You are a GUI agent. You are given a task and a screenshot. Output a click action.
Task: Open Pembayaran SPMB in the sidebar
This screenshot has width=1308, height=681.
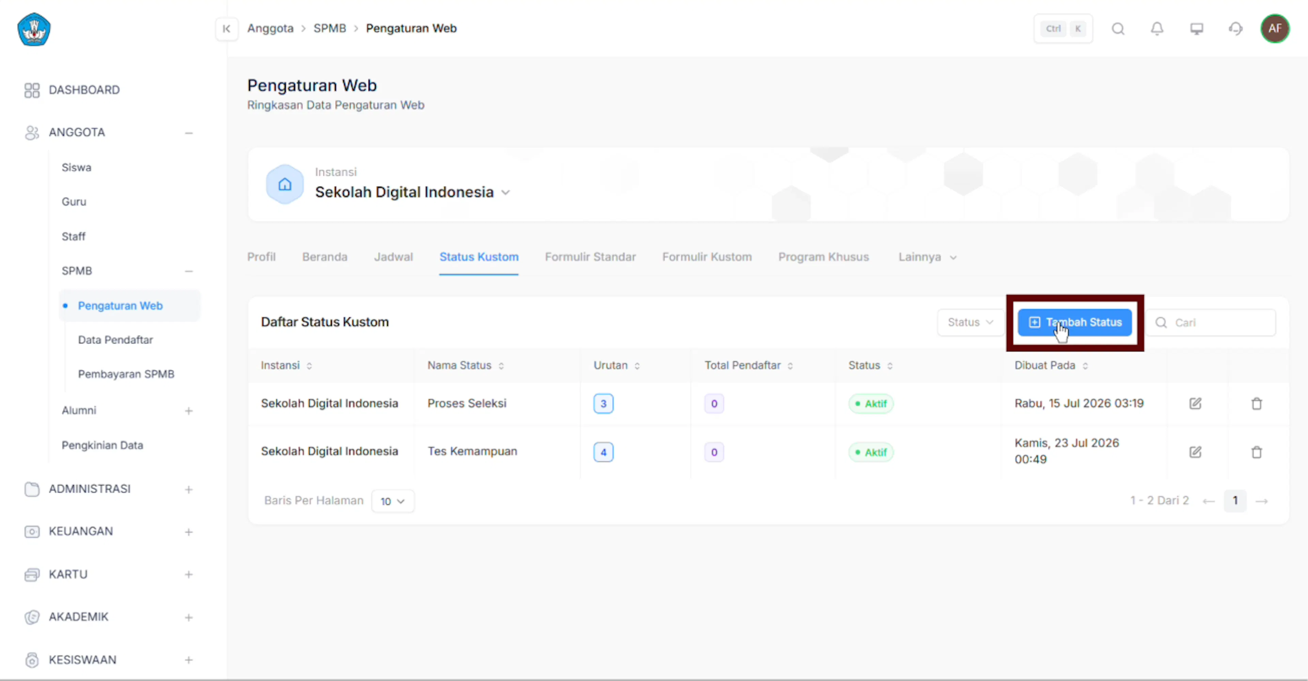pyautogui.click(x=126, y=374)
